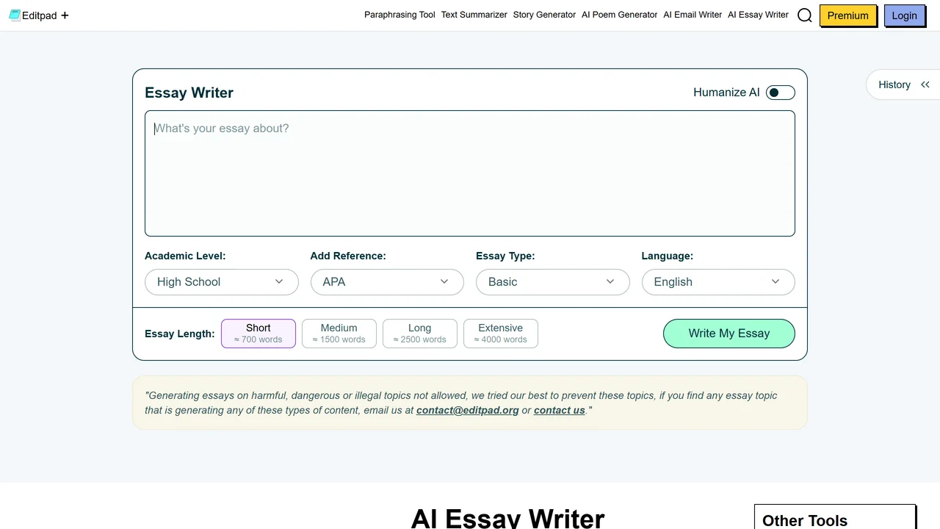Open Story Generator from top nav
940x529 pixels.
pos(544,15)
